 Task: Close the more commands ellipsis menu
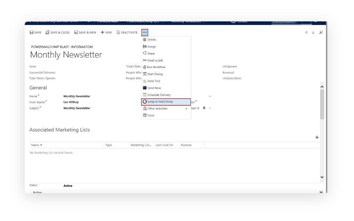tap(145, 33)
